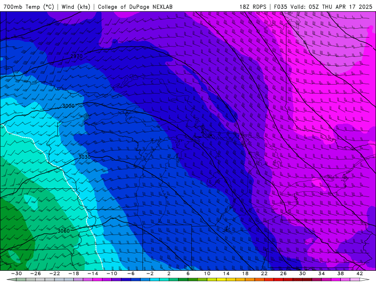Image resolution: width=376 pixels, height=282 pixels.
Task: Click the 3060 height contour label
Action: [63, 231]
